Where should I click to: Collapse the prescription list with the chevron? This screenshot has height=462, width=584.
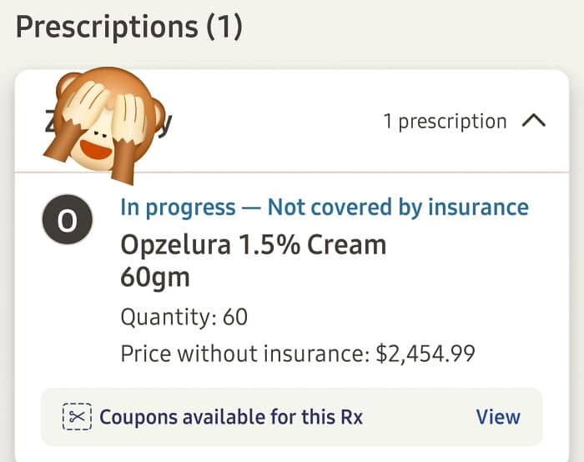[533, 121]
